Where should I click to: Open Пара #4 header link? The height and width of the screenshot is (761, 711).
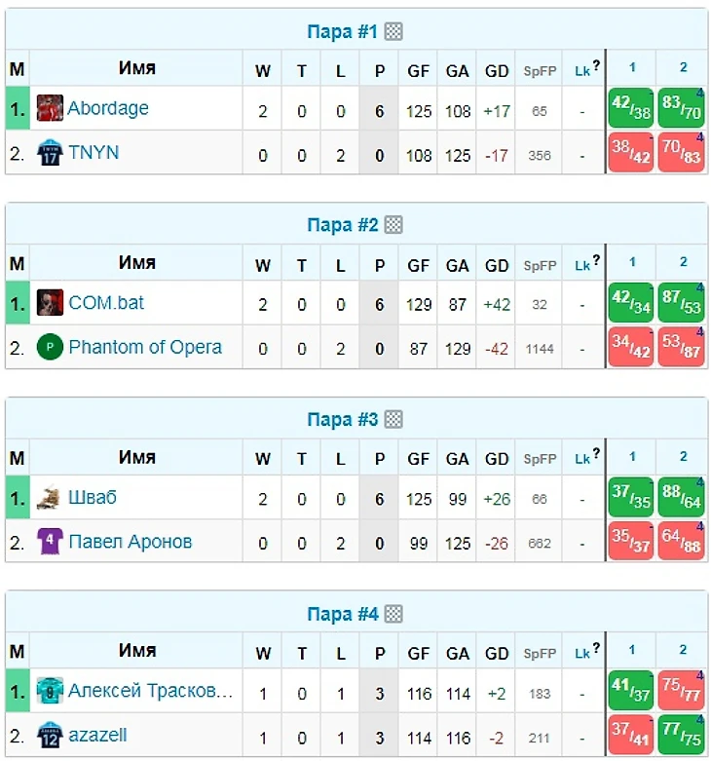(x=342, y=615)
